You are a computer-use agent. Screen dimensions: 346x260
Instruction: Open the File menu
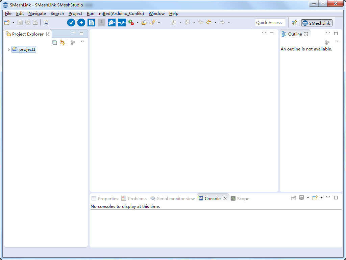(x=8, y=14)
